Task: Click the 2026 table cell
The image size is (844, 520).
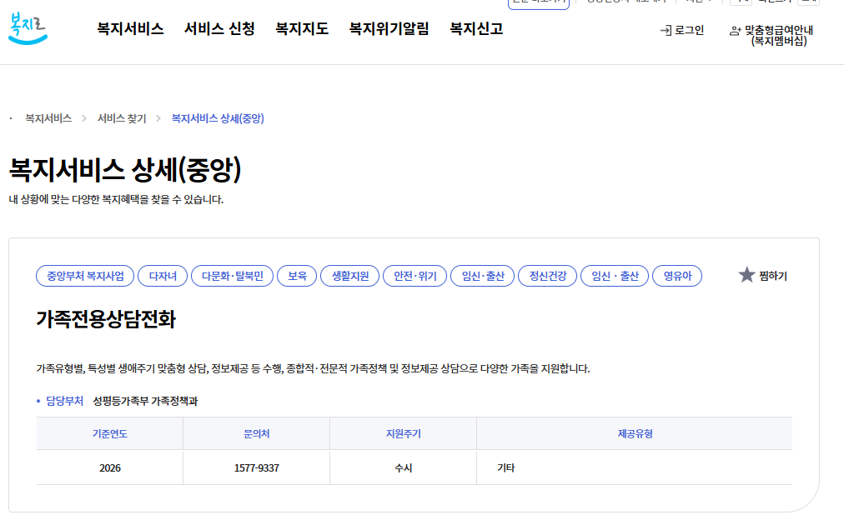Action: click(x=110, y=467)
